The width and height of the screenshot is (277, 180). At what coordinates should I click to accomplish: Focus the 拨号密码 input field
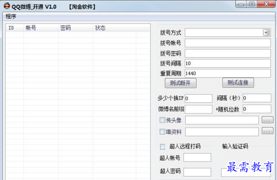(x=228, y=53)
